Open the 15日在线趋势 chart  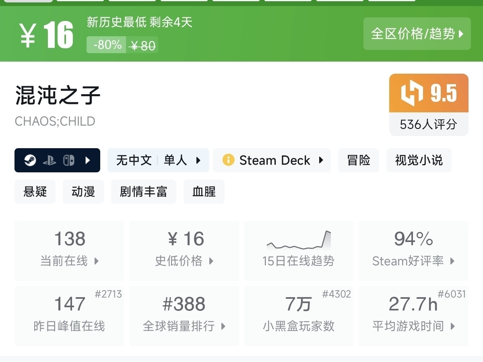click(298, 250)
